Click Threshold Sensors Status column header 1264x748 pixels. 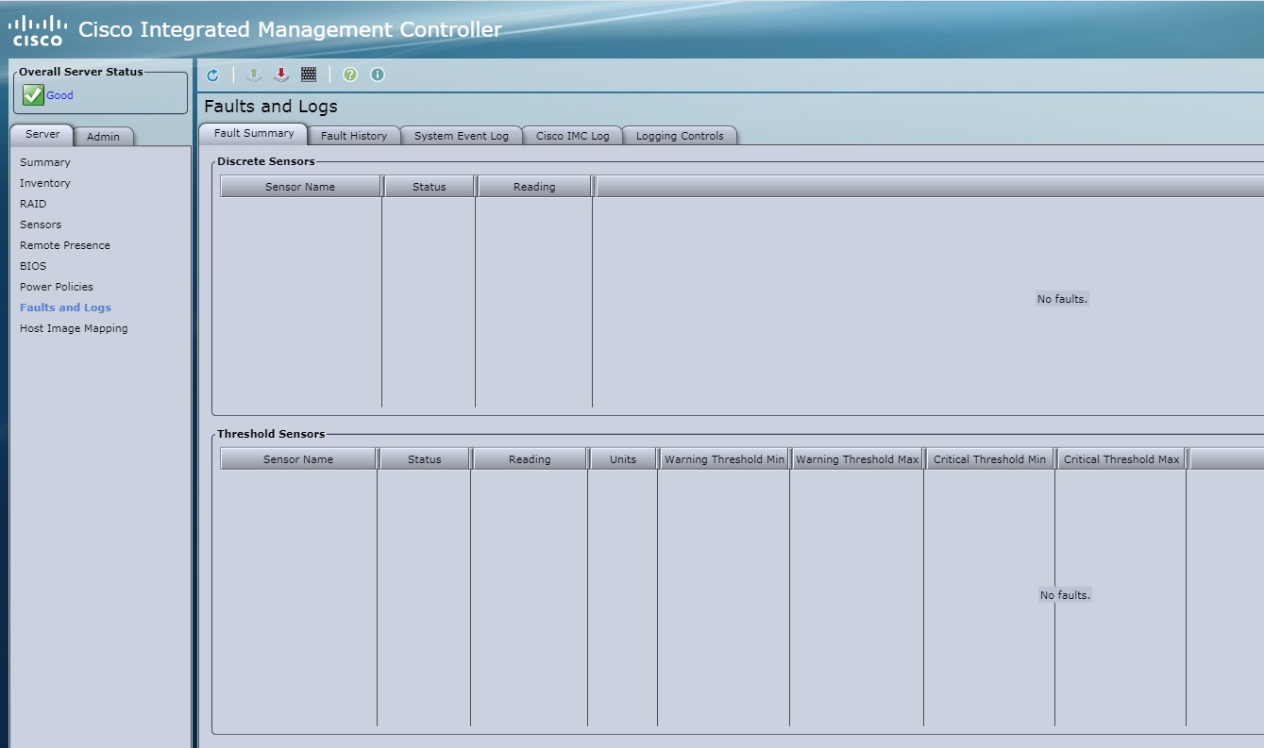click(x=425, y=459)
